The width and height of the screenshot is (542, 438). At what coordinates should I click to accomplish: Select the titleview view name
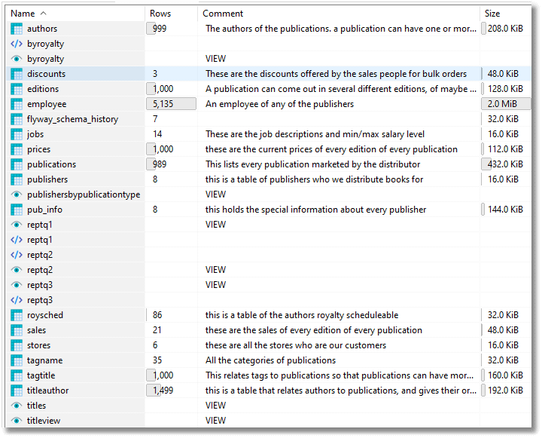[x=44, y=421]
